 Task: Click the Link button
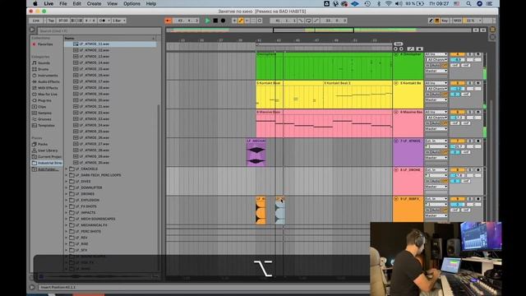(36, 21)
